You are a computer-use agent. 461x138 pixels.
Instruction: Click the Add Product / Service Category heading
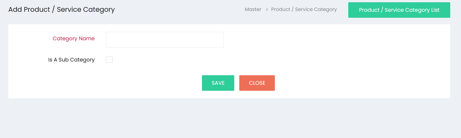coord(62,9)
